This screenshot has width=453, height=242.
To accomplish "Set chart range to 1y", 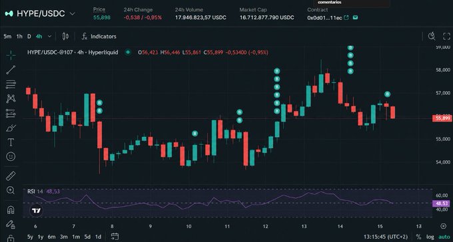I will (x=41, y=237).
